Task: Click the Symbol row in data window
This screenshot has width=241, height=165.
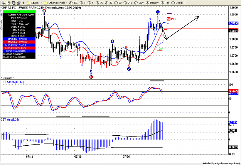Action: point(19,15)
